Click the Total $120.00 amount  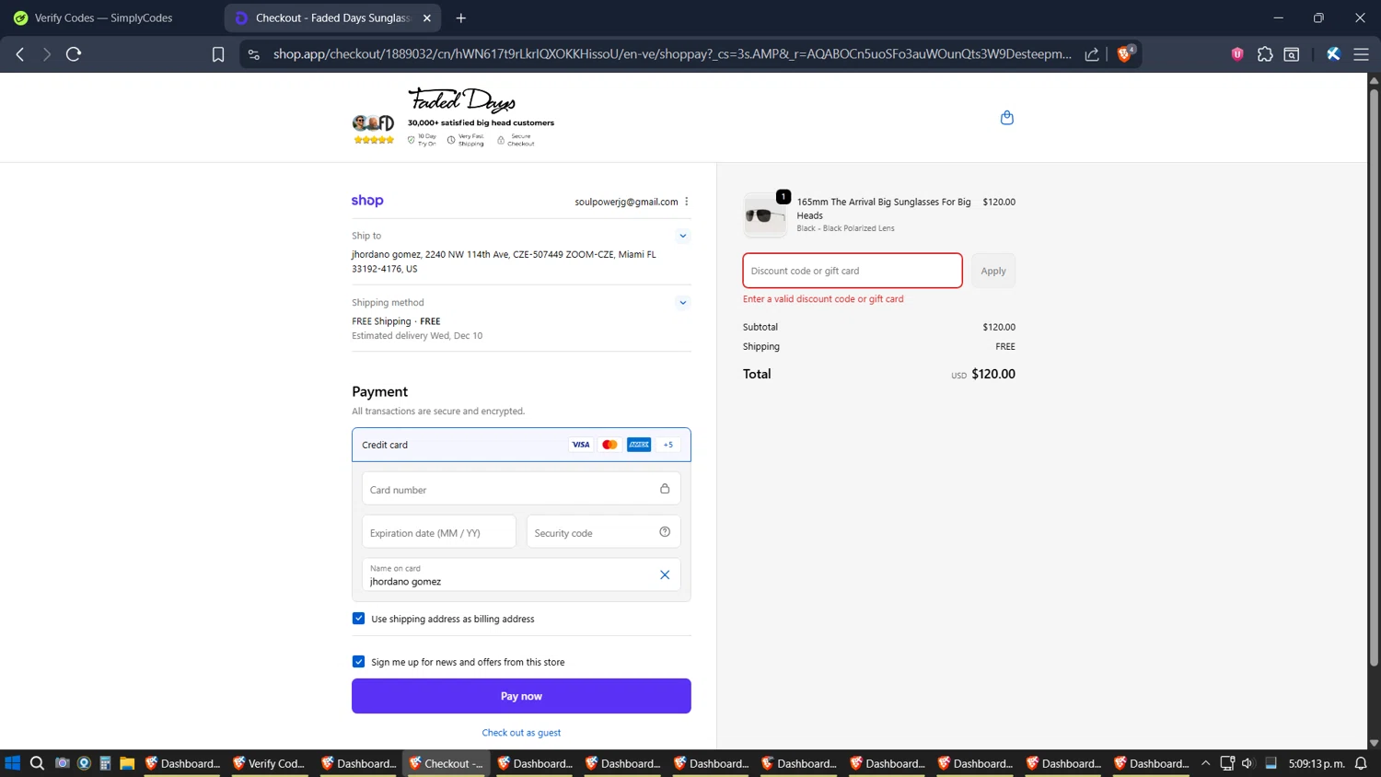click(993, 374)
